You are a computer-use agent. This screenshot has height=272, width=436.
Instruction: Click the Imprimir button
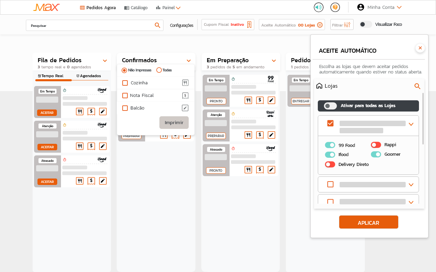(x=174, y=122)
